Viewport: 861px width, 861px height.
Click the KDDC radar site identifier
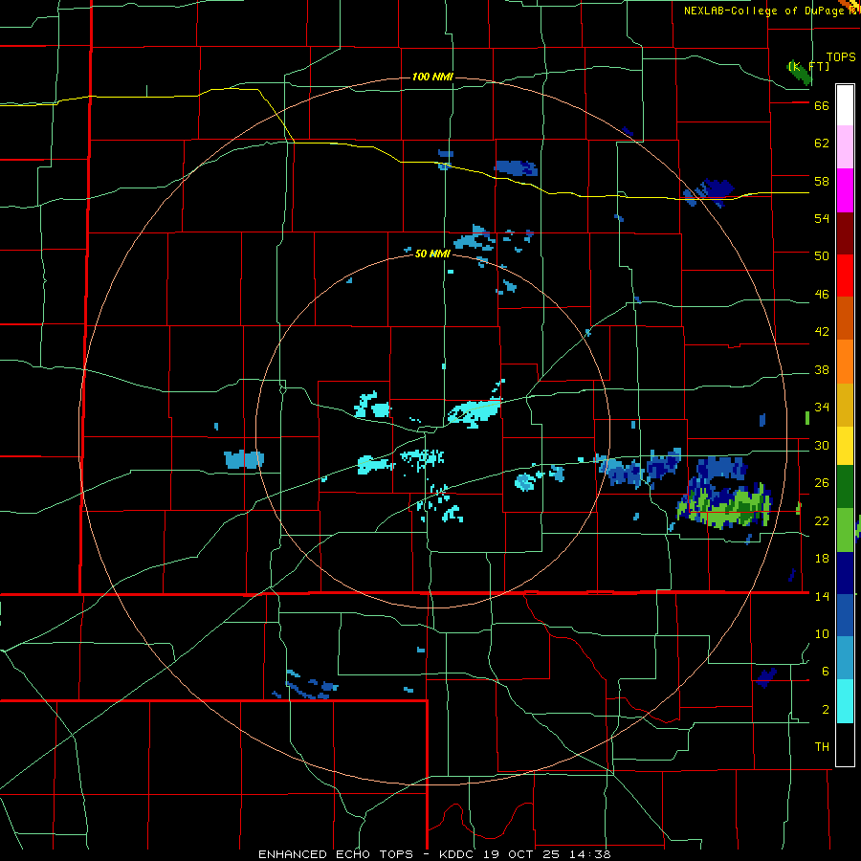click(458, 854)
